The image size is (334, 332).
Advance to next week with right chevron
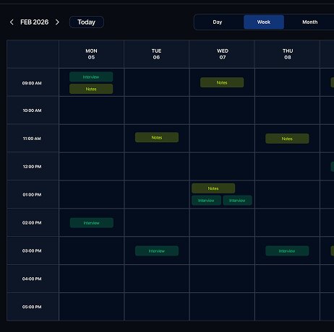pos(57,22)
